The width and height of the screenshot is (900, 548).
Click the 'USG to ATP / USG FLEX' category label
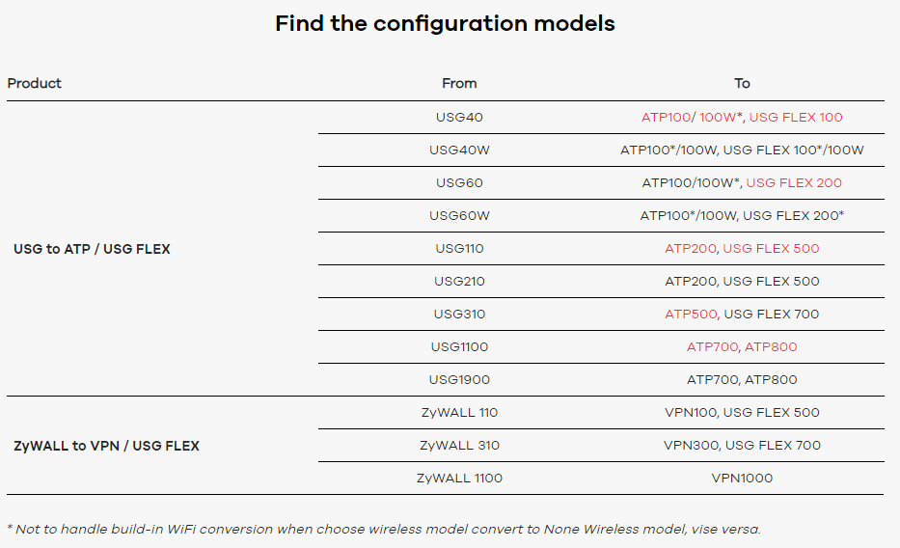click(x=92, y=249)
